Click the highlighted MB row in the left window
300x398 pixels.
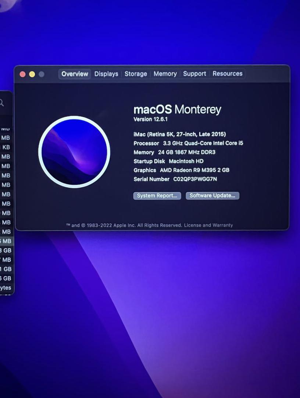click(6, 241)
